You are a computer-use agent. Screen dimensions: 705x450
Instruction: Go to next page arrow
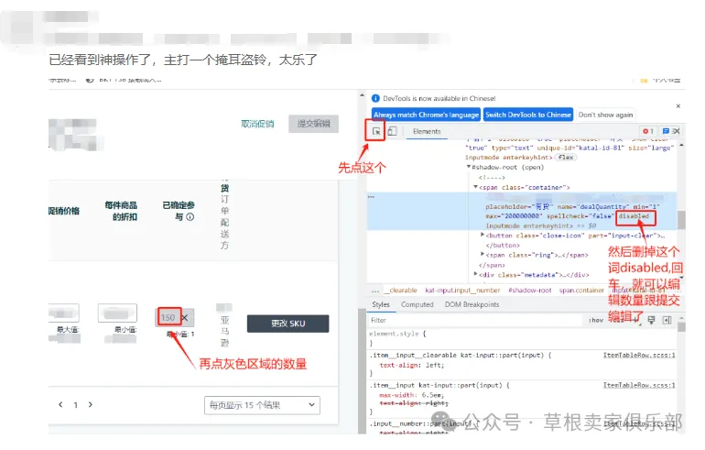(91, 404)
